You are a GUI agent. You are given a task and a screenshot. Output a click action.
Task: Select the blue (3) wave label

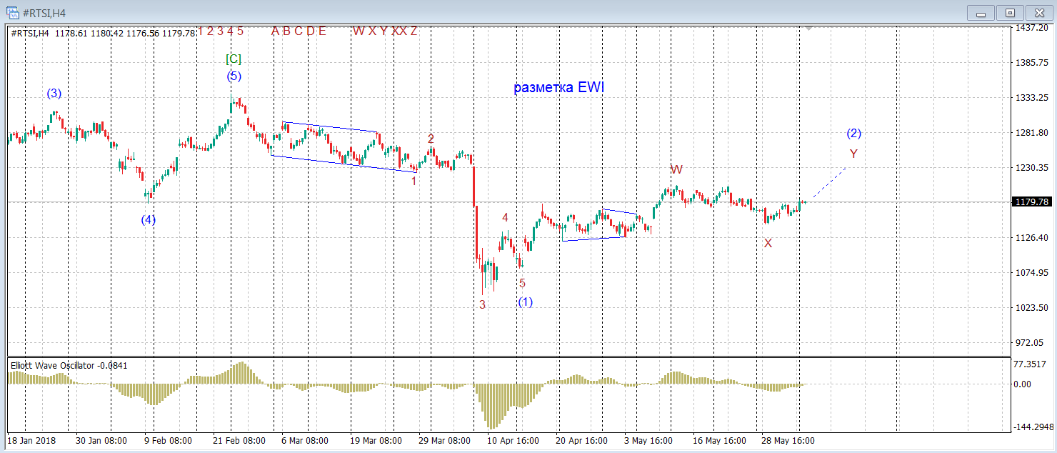pyautogui.click(x=54, y=93)
